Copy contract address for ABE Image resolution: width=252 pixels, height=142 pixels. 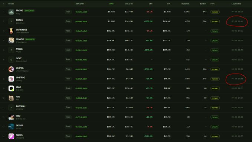(68, 98)
